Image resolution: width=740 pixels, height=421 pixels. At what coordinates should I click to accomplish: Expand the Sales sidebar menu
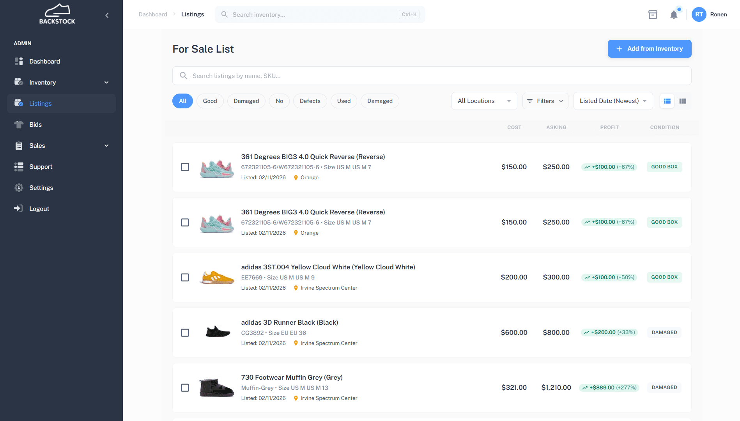click(106, 145)
